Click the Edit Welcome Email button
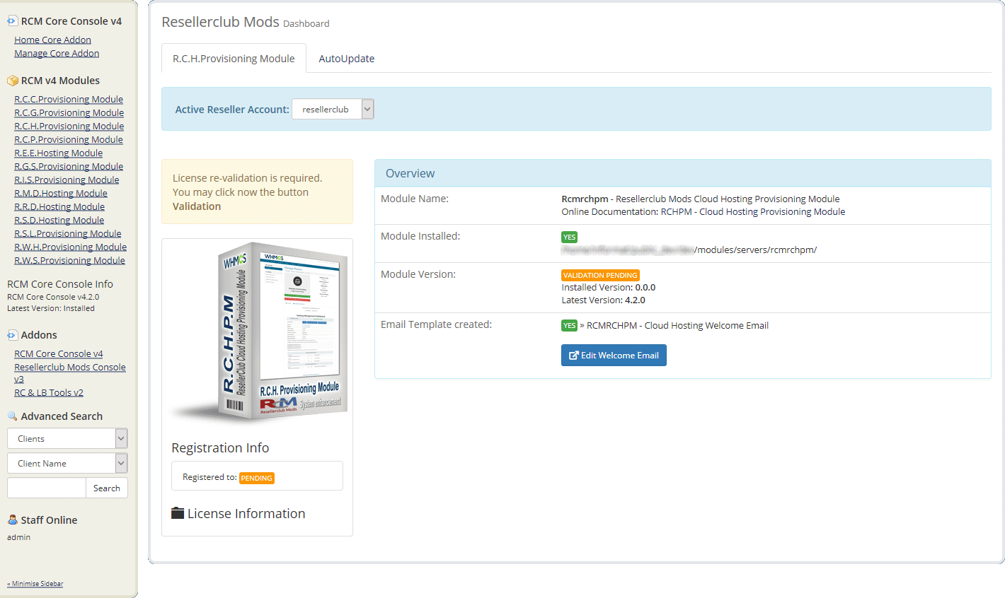Screen dimensions: 1005x598 (614, 355)
